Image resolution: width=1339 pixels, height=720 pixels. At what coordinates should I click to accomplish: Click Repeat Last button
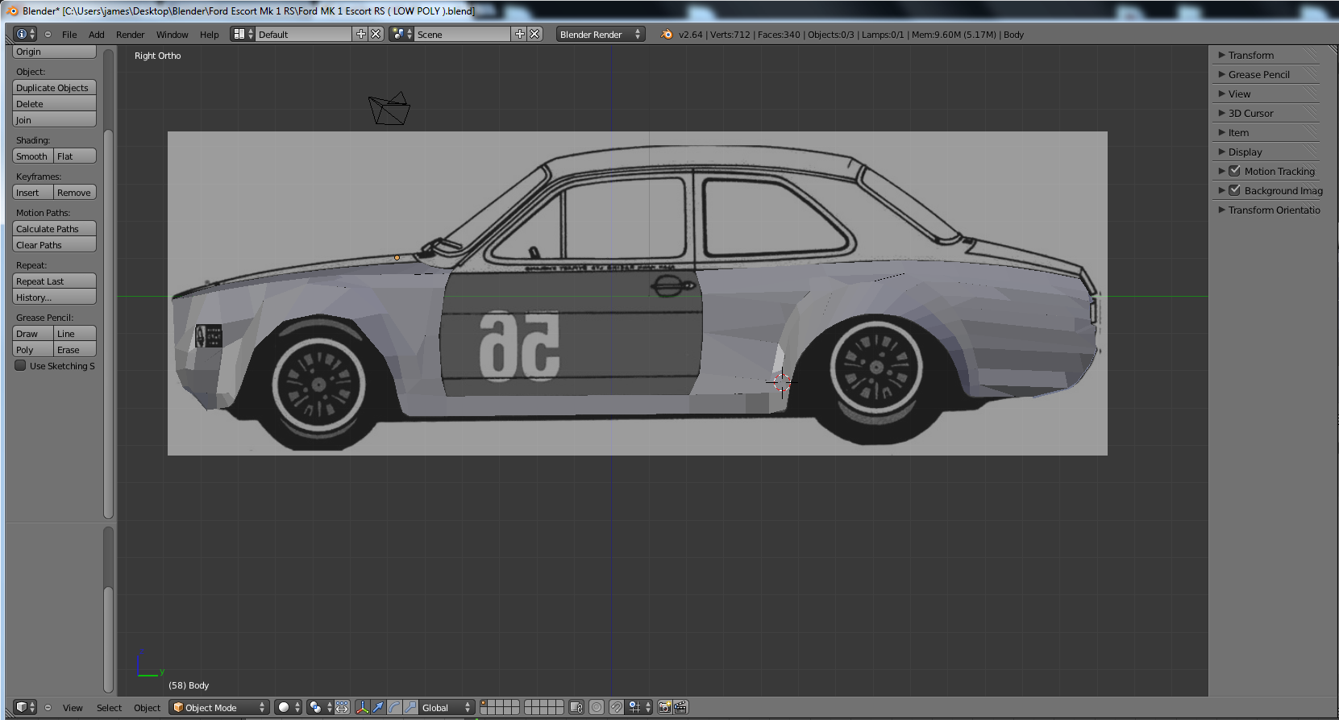coord(55,281)
